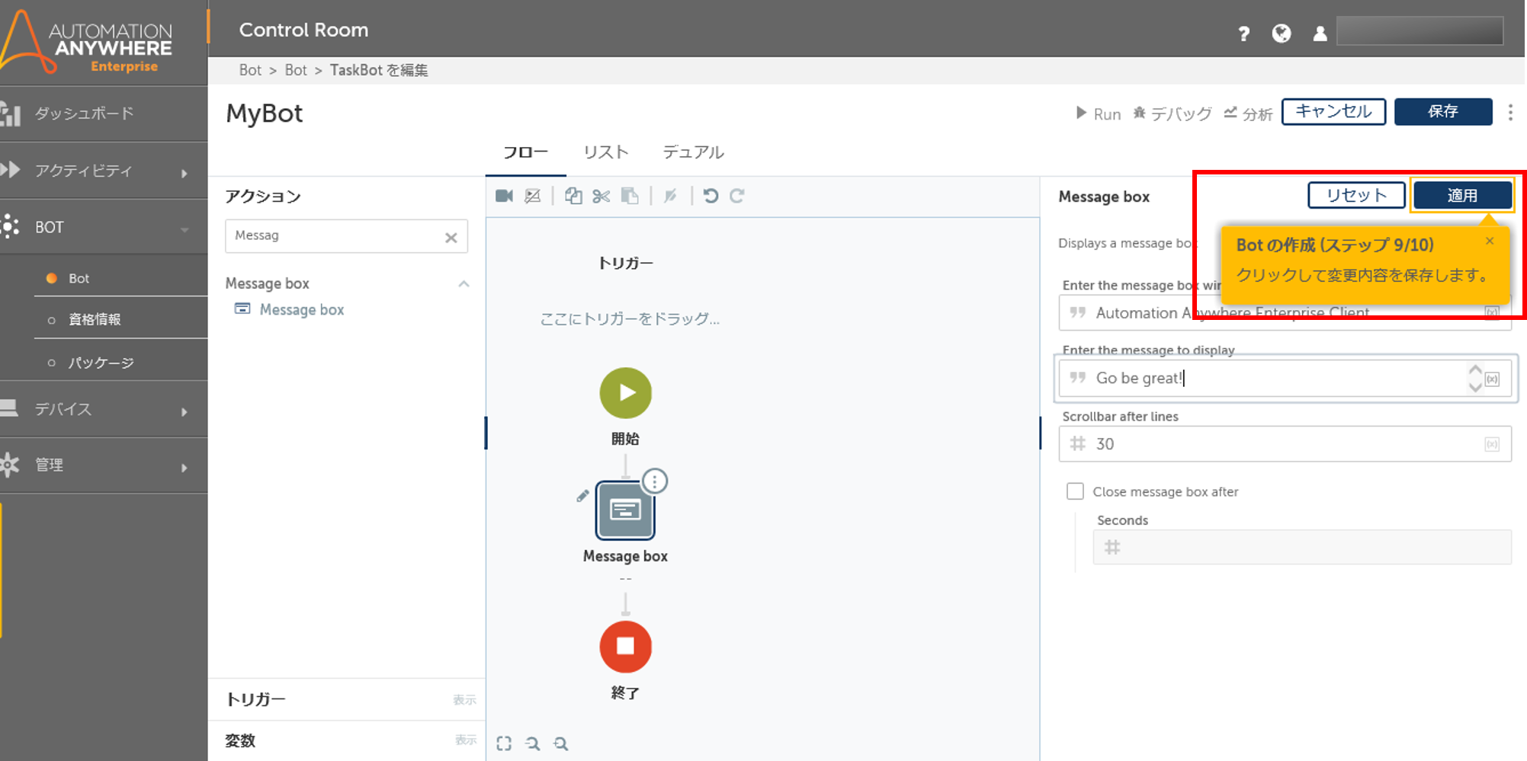
Task: Cut with the scissors icon
Action: coord(601,196)
